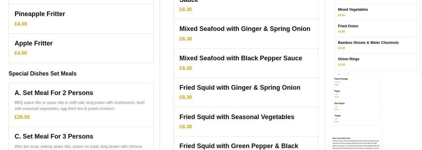Click the Onion Rings item

point(348,59)
